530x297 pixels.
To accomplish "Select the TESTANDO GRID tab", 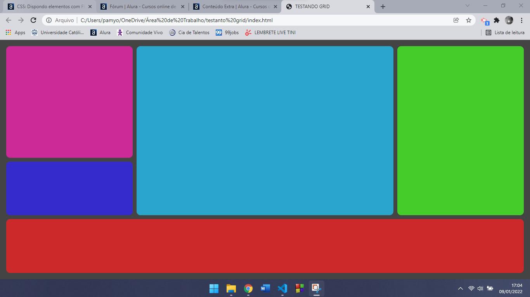I will click(328, 7).
